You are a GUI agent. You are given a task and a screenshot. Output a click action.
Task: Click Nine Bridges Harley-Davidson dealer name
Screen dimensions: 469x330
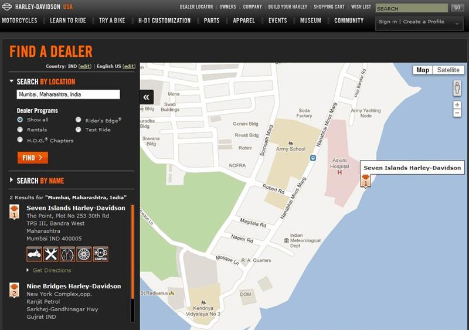point(74,286)
